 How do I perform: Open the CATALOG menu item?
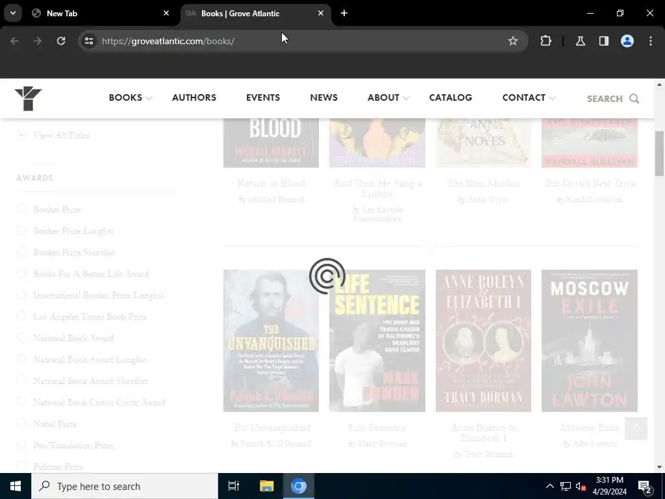(x=451, y=97)
